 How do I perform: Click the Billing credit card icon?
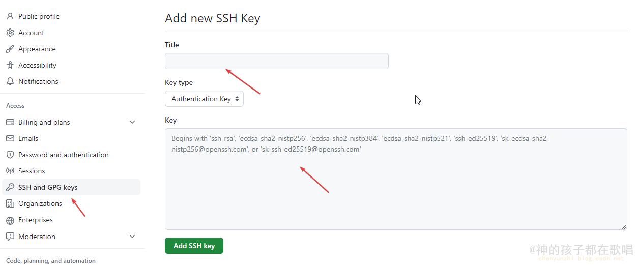point(10,122)
